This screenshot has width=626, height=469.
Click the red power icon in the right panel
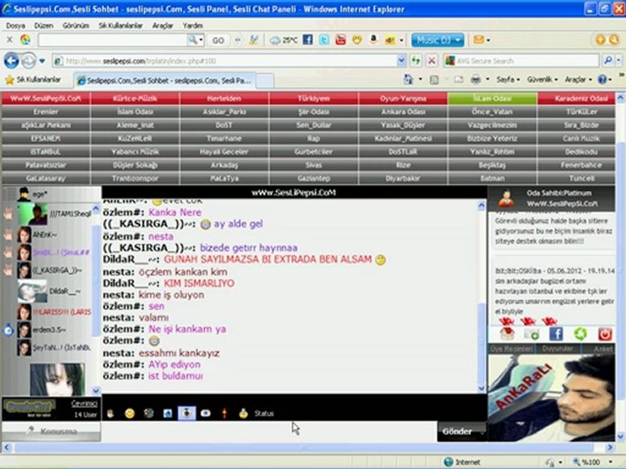(x=605, y=334)
